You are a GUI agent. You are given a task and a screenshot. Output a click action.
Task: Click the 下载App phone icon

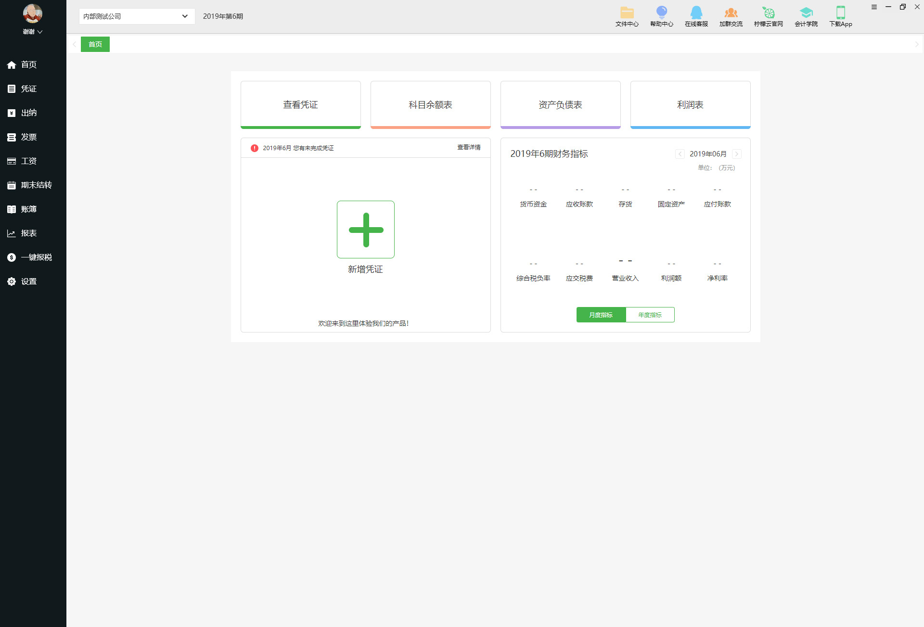(840, 13)
